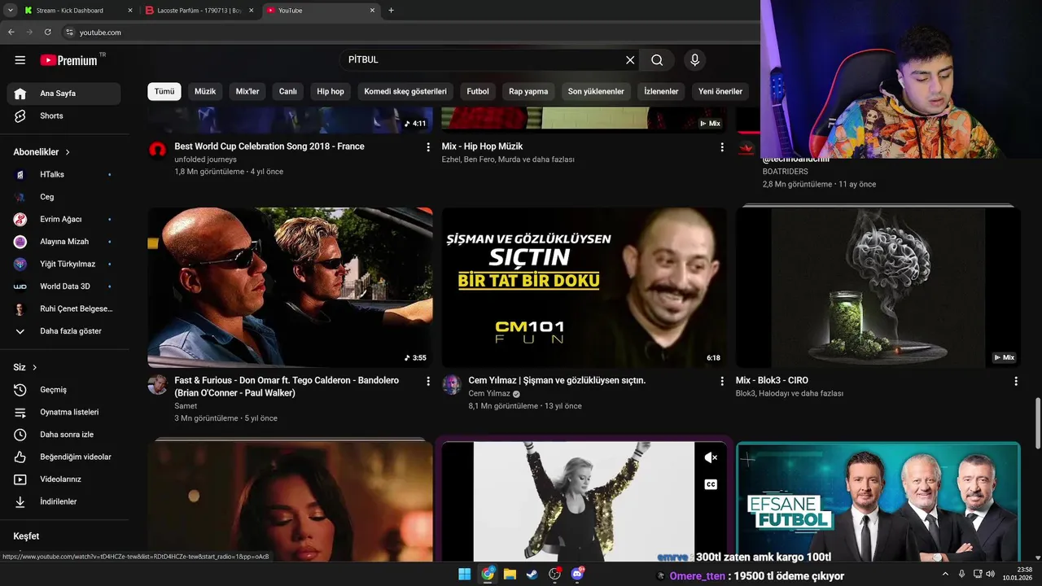Open World Data 3D subscription
Screen dimensions: 1042x586
64,286
